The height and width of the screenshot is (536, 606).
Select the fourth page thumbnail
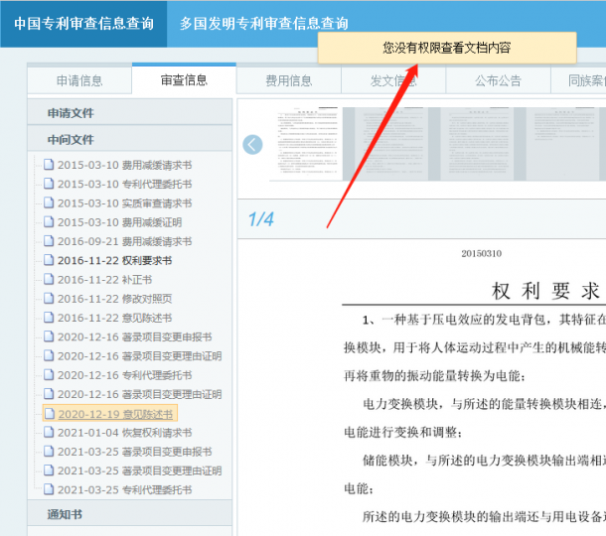tap(562, 143)
